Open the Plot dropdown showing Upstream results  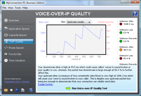coord(79,22)
